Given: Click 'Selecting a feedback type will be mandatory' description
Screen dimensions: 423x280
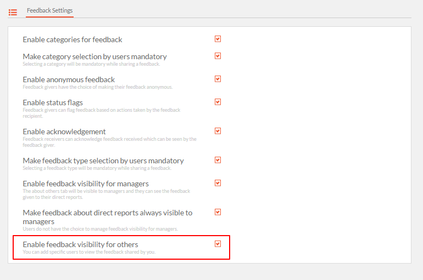Looking at the screenshot, I should point(97,168).
